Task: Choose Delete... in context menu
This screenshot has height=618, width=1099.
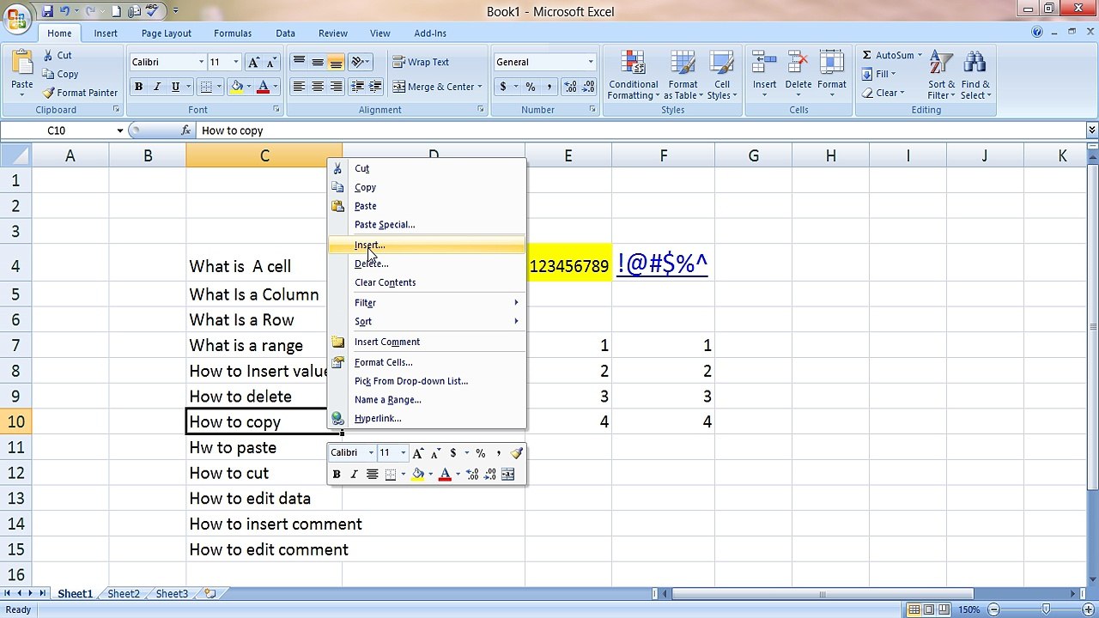Action: point(427,264)
